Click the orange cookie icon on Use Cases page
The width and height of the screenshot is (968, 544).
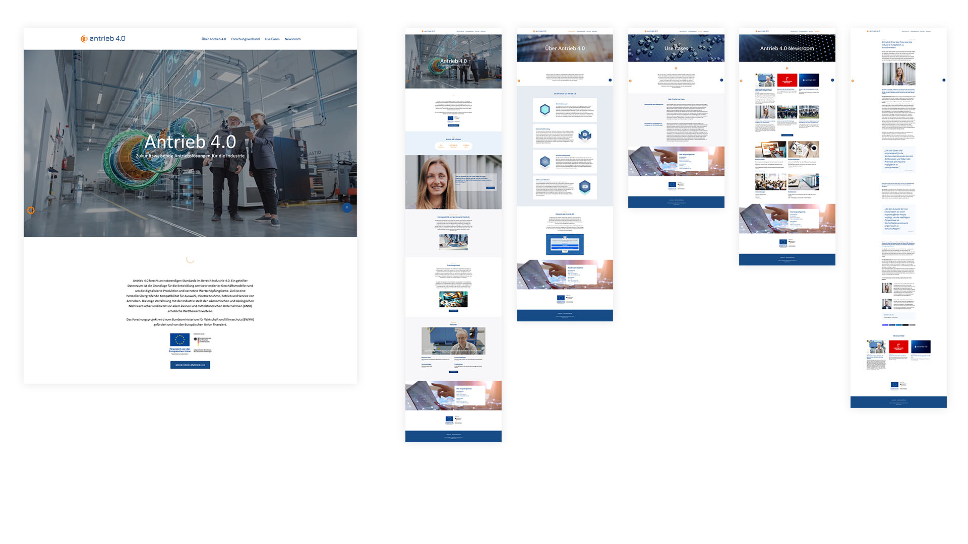tap(630, 81)
